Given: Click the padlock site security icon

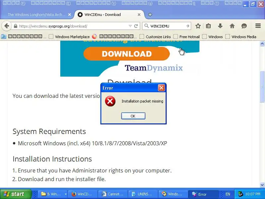Looking at the screenshot, I should [x=16, y=26].
